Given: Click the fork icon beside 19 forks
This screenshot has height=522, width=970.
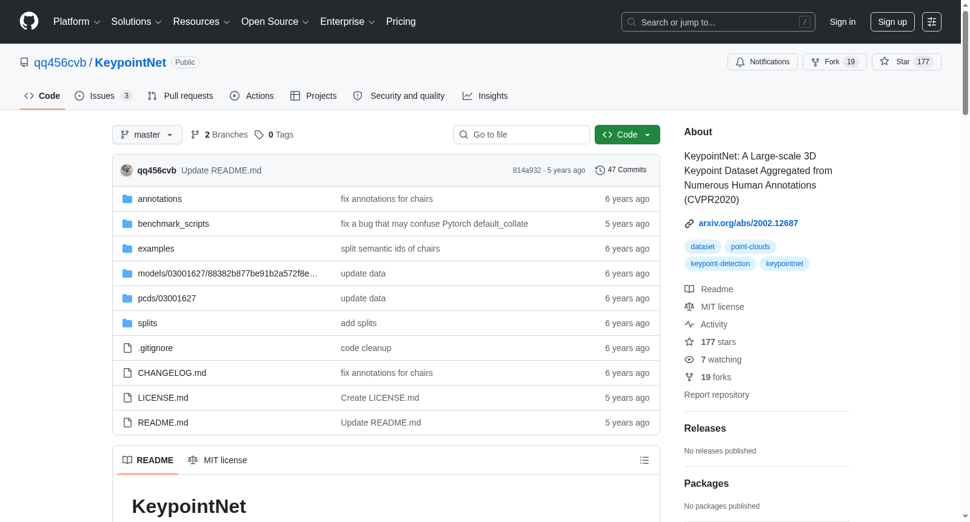Looking at the screenshot, I should point(689,377).
